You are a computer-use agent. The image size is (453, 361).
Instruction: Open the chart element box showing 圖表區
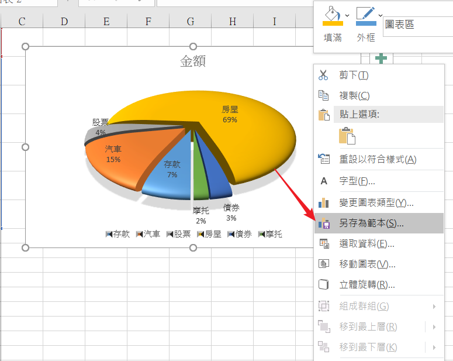click(418, 26)
